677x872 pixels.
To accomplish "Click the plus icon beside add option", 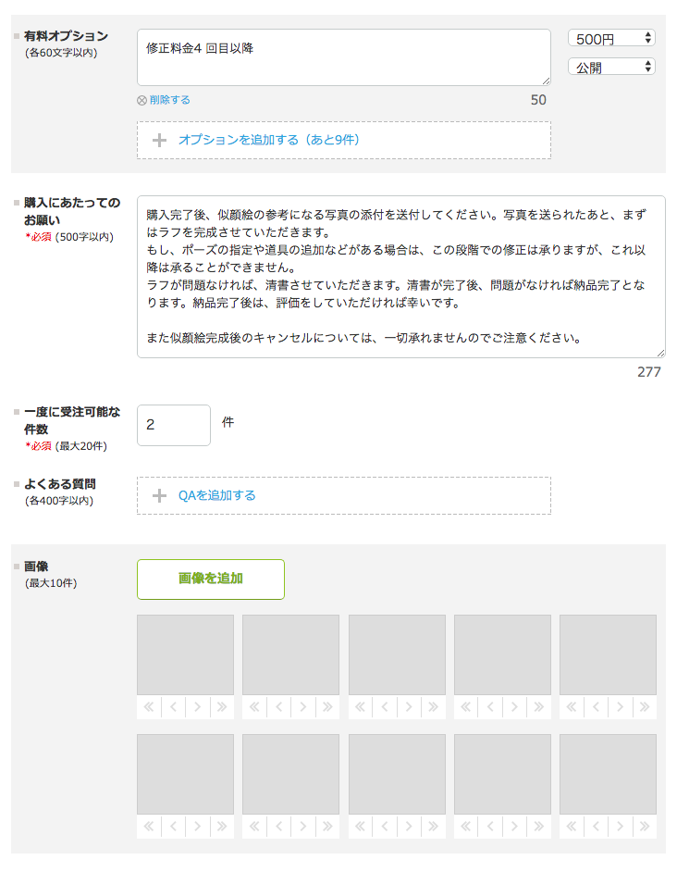I will pos(159,141).
